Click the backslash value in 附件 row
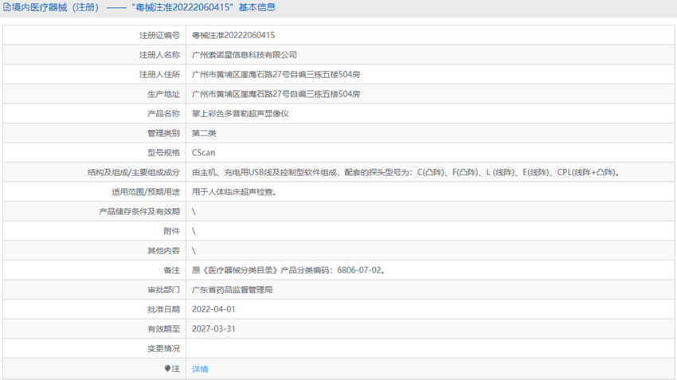Image resolution: width=677 pixels, height=380 pixels. [194, 231]
